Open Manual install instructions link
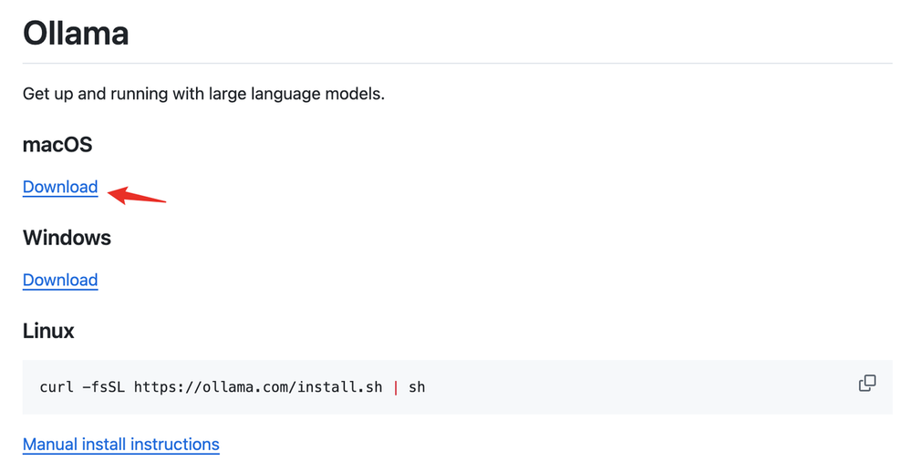This screenshot has width=912, height=472. (121, 445)
